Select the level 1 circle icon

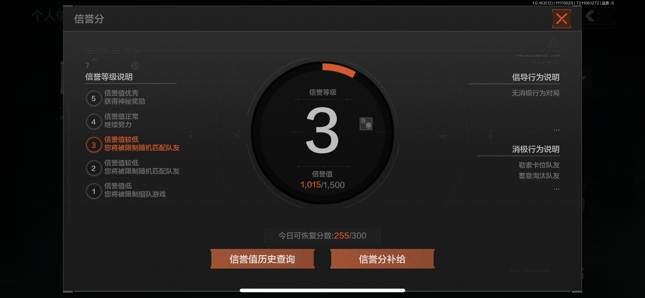coord(94,191)
